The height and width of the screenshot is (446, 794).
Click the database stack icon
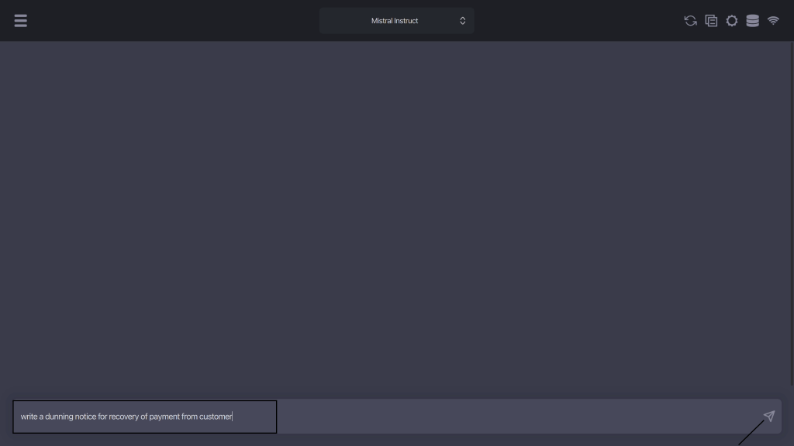752,21
